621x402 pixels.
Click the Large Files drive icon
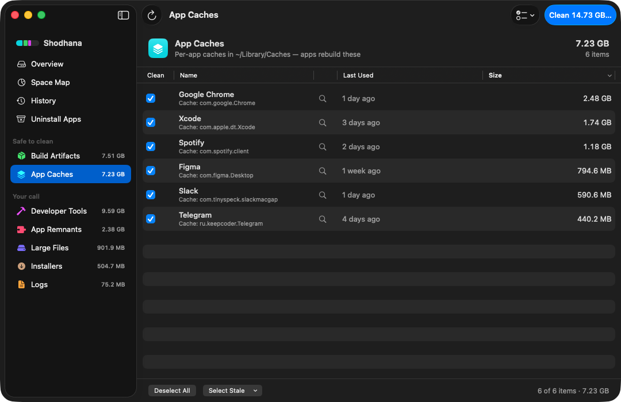(21, 248)
